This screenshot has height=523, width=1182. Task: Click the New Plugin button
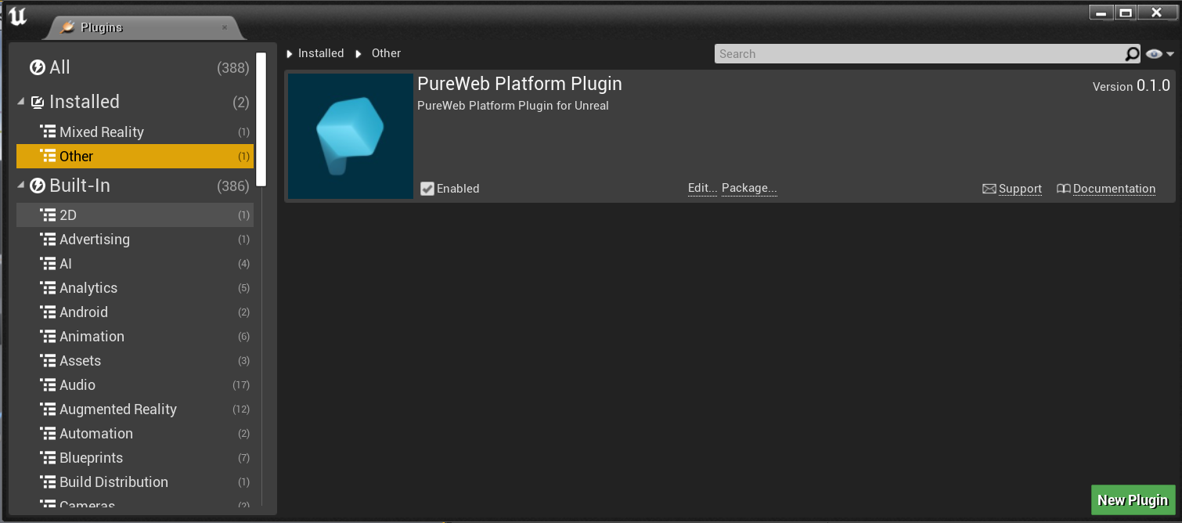pos(1133,500)
